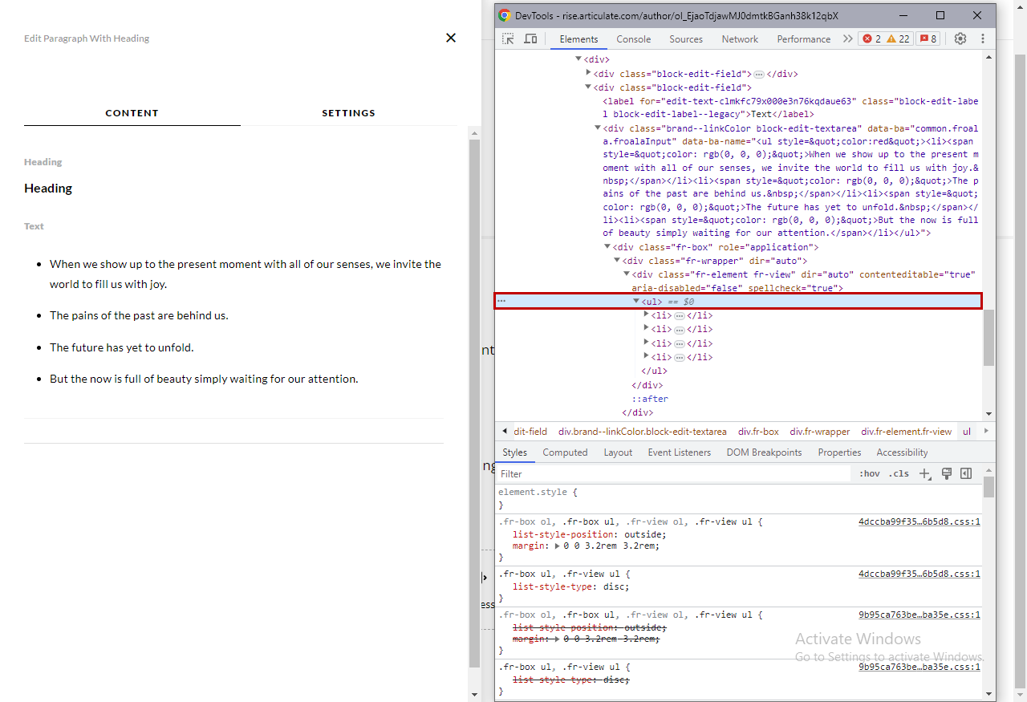Click the styles Filter input field
1027x702 pixels.
pyautogui.click(x=672, y=474)
